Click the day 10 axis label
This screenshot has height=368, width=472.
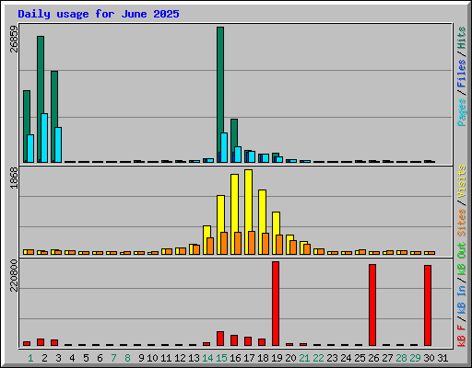point(152,358)
